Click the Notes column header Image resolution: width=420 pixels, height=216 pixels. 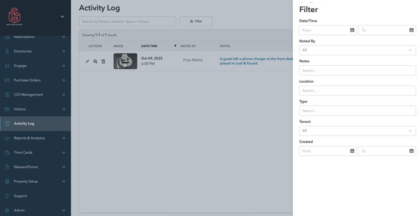click(x=225, y=46)
